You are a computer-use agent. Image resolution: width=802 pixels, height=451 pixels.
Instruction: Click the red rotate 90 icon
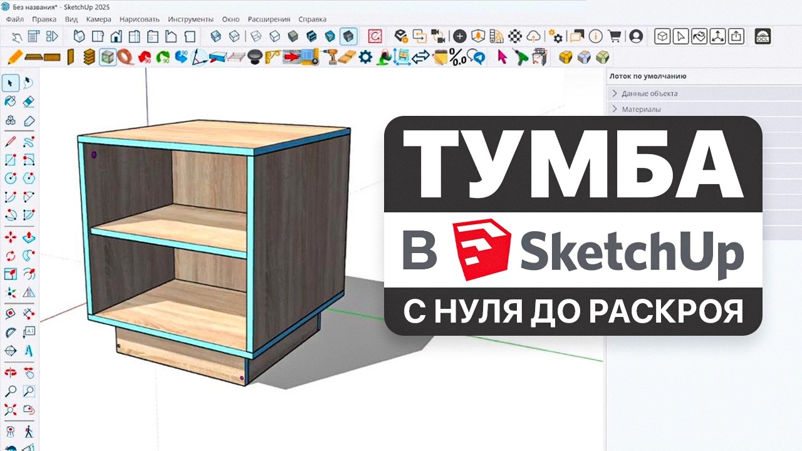tap(144, 57)
